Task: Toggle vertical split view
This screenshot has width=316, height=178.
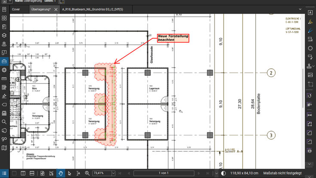Action: pos(23,173)
